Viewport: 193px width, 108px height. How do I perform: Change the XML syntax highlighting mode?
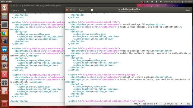(x=137, y=104)
